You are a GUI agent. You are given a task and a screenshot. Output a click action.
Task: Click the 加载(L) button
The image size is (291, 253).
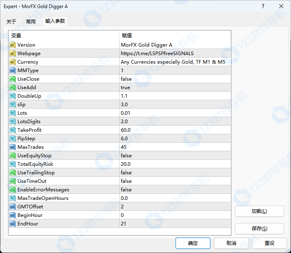pyautogui.click(x=259, y=211)
